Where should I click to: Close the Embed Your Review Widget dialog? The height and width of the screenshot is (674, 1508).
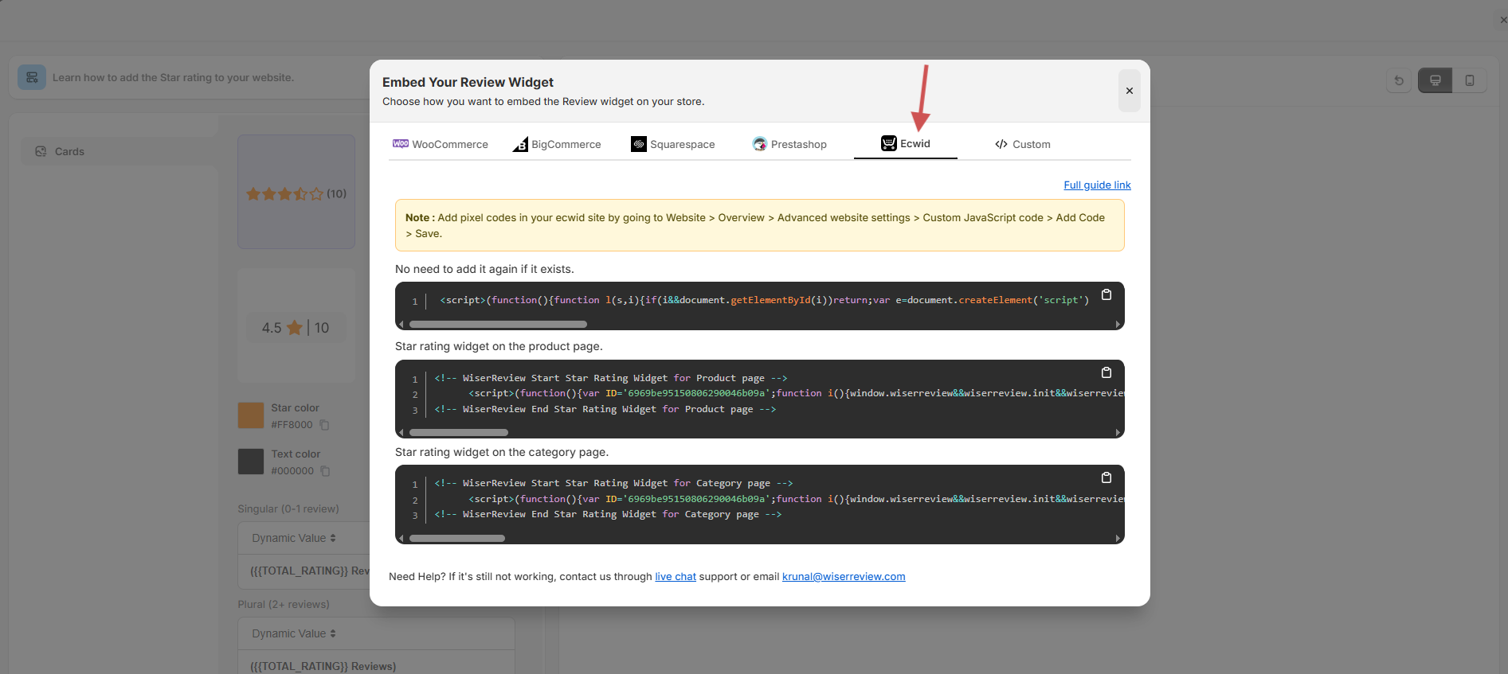point(1129,91)
